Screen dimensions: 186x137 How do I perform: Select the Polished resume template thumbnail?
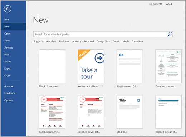pyautogui.click(x=52, y=112)
